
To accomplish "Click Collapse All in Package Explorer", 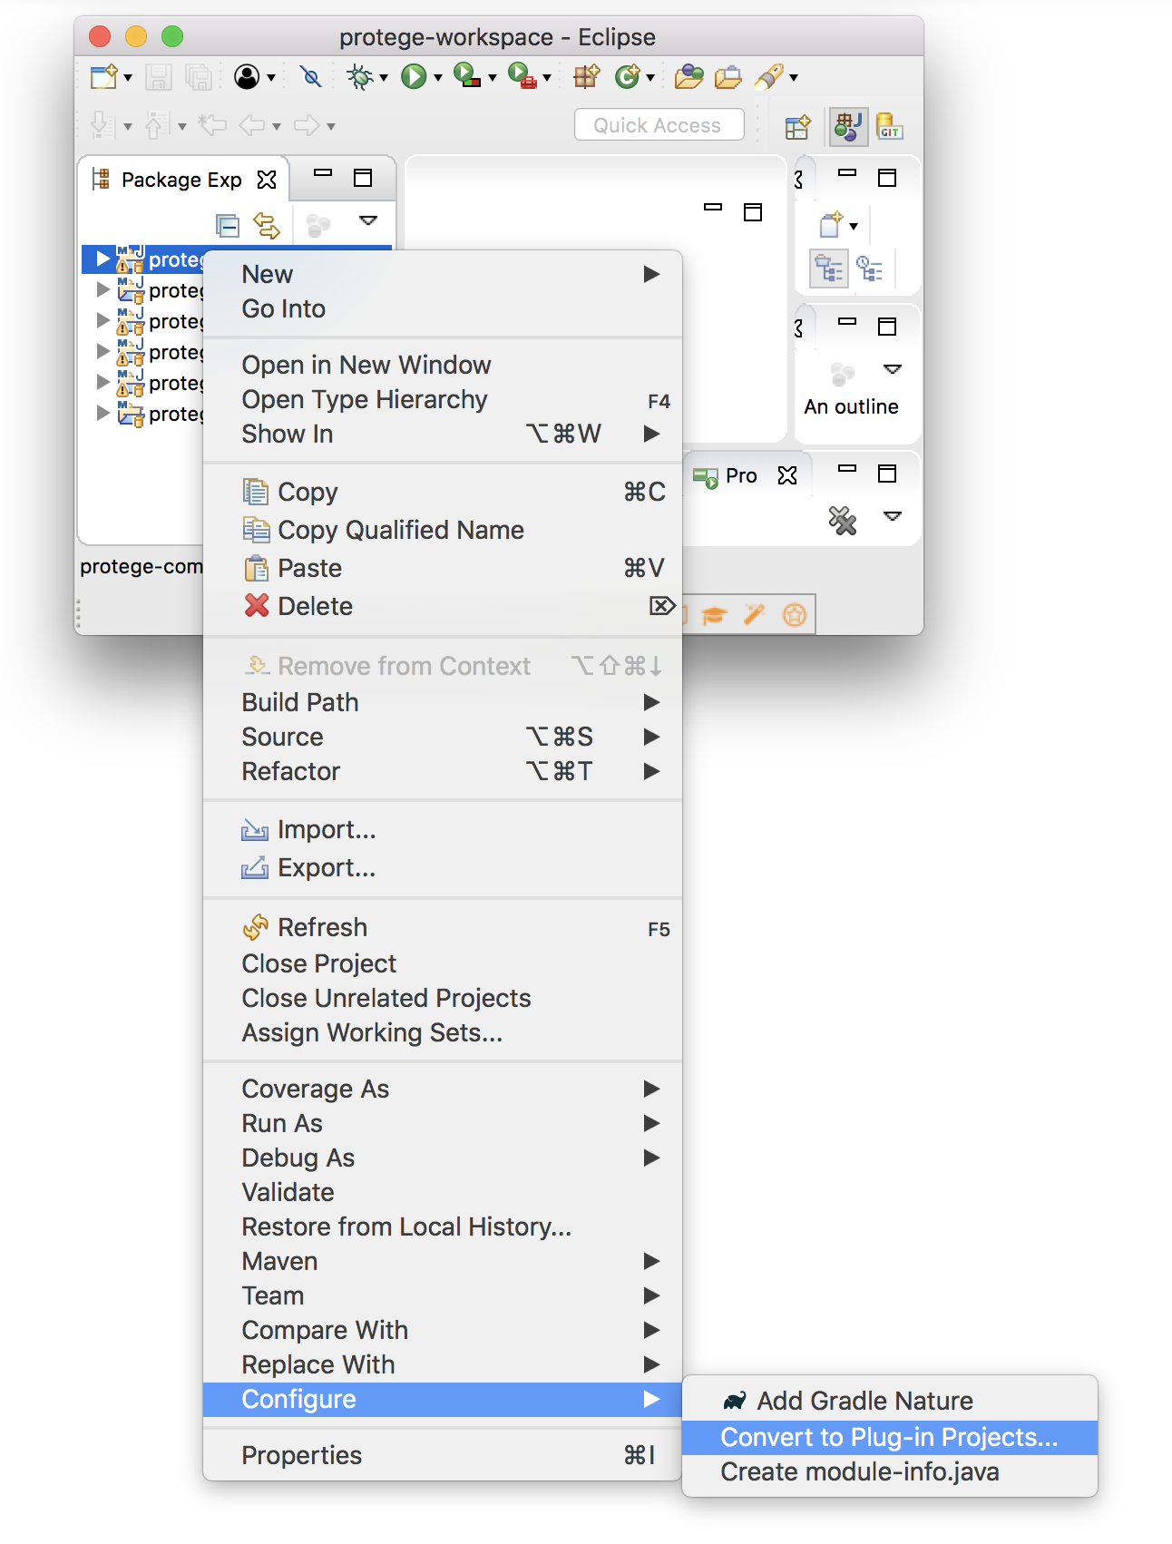I will pos(228,225).
